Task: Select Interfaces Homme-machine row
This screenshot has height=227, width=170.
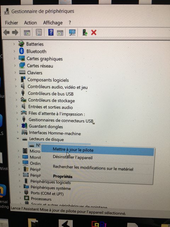Action: pyautogui.click(x=55, y=133)
